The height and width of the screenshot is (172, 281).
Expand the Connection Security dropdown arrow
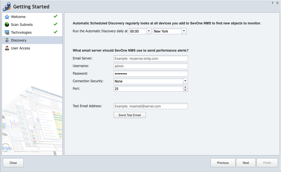(185, 81)
